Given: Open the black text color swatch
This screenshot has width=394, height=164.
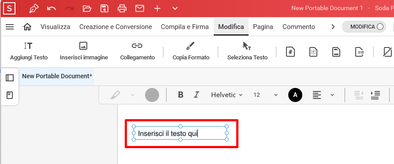Looking at the screenshot, I should 295,95.
